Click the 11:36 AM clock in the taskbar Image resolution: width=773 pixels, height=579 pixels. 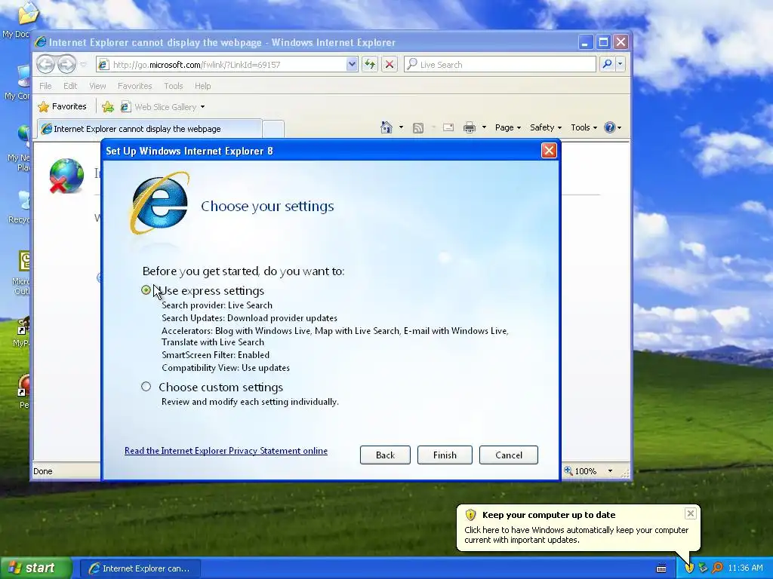[x=745, y=568]
